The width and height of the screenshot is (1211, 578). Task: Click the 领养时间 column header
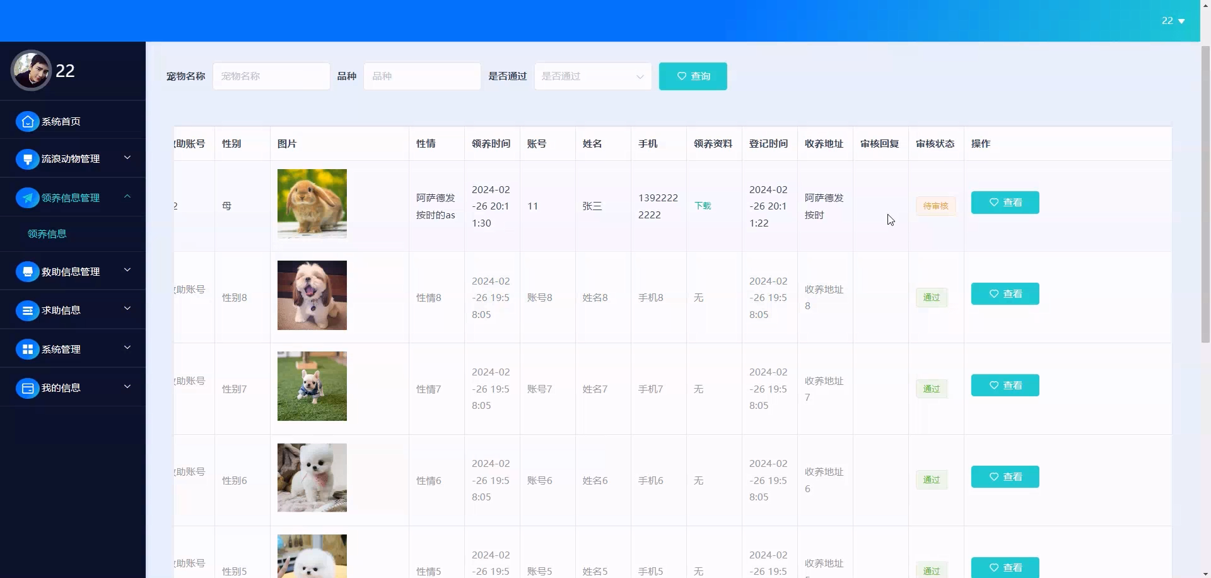click(491, 144)
